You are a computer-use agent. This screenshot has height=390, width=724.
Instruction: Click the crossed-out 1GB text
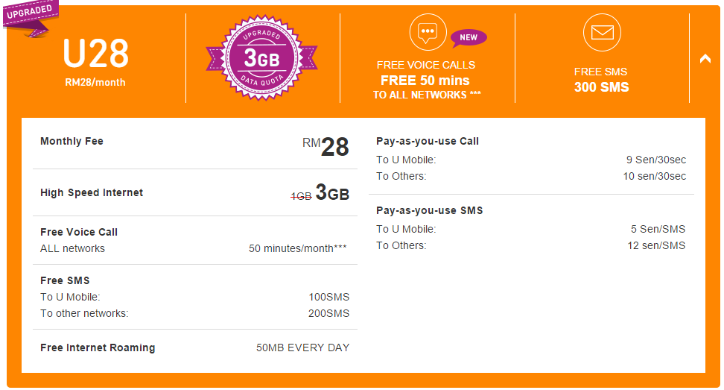tap(301, 196)
